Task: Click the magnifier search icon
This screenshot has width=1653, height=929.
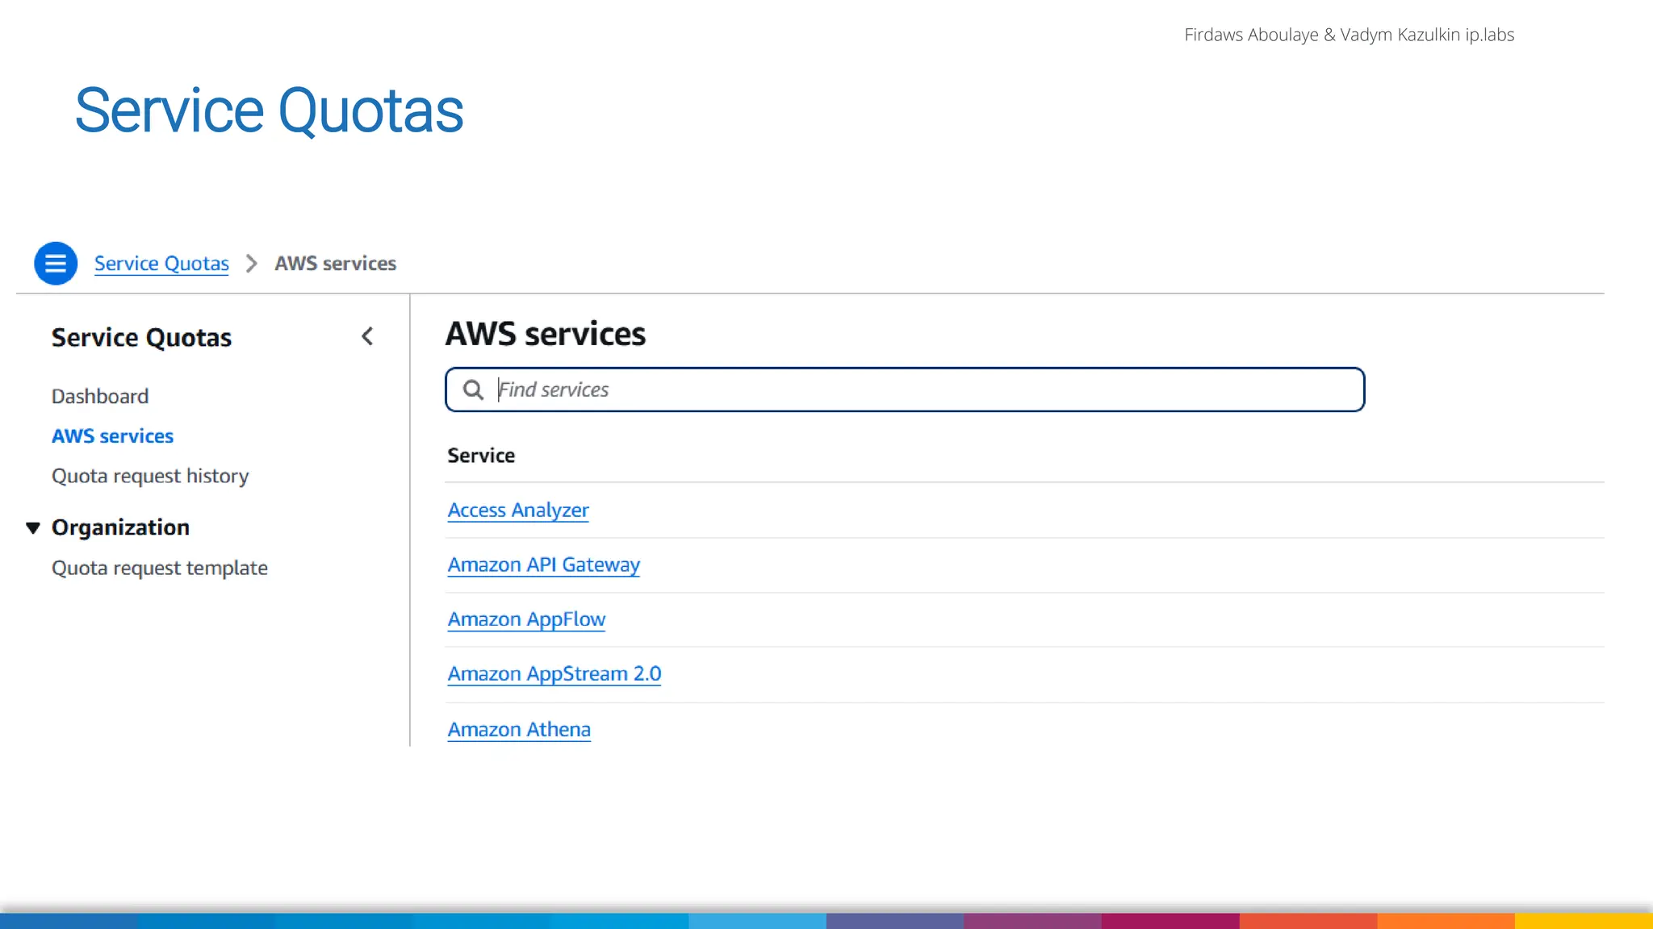Action: tap(473, 390)
